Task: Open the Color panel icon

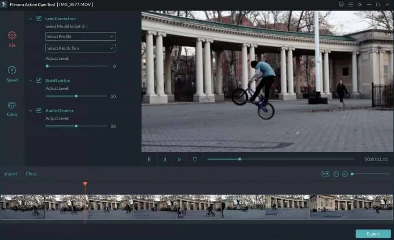Action: point(12,108)
